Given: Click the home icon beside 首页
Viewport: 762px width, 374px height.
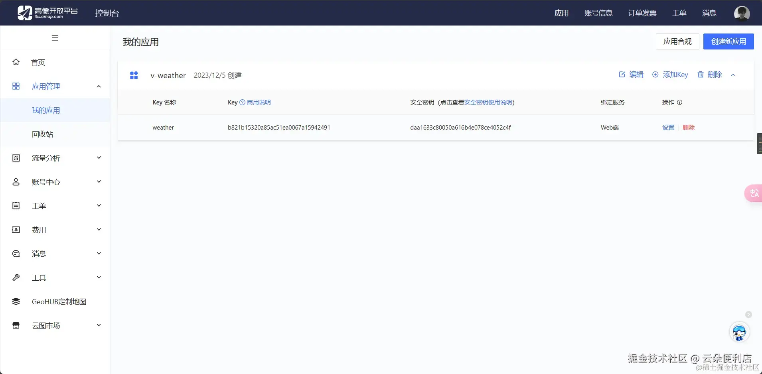Looking at the screenshot, I should point(16,62).
